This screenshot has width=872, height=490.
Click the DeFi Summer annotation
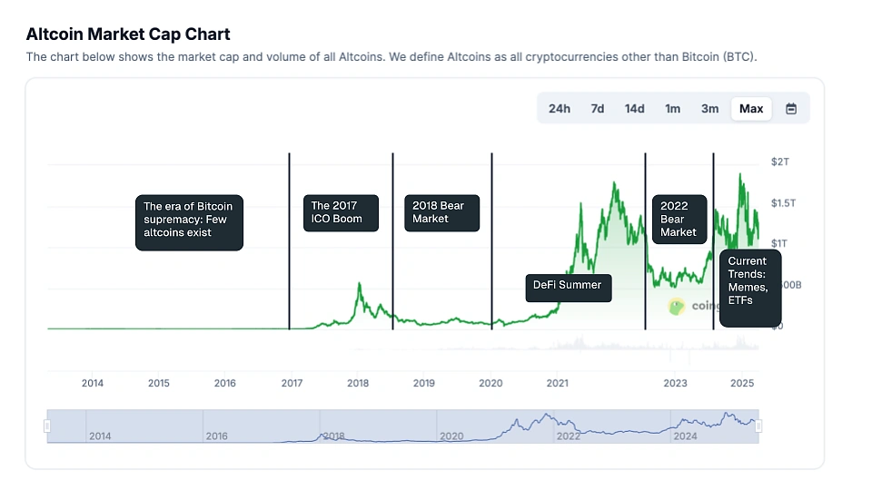[x=569, y=288]
